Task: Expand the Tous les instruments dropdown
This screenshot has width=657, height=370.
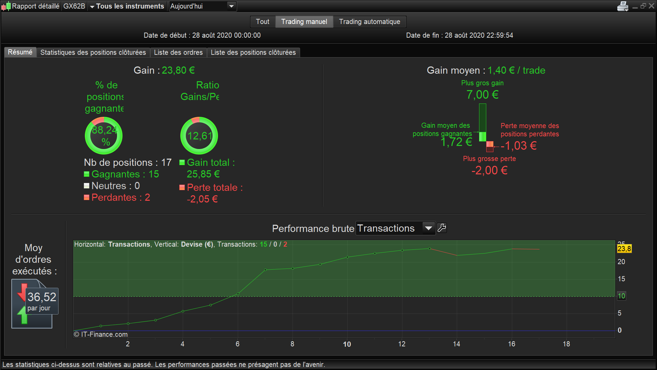Action: 127,6
